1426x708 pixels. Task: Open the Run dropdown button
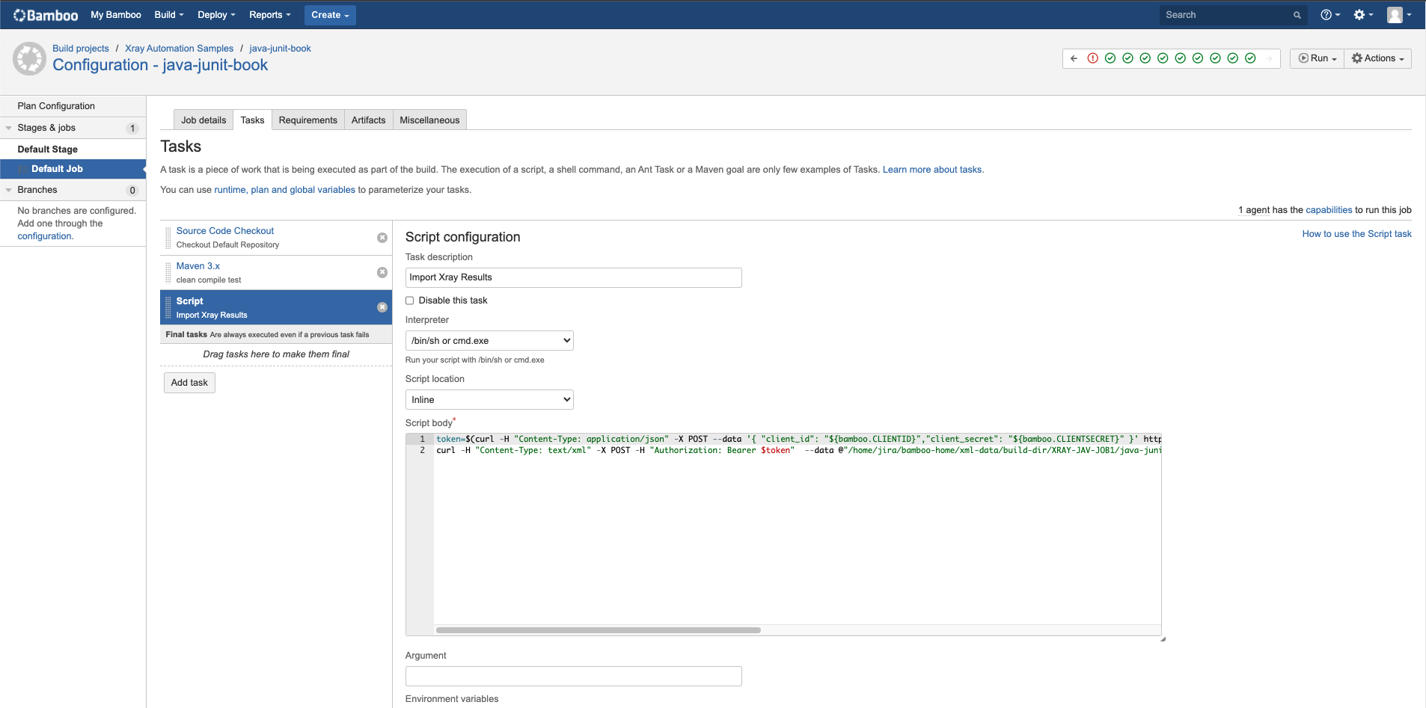[1317, 58]
